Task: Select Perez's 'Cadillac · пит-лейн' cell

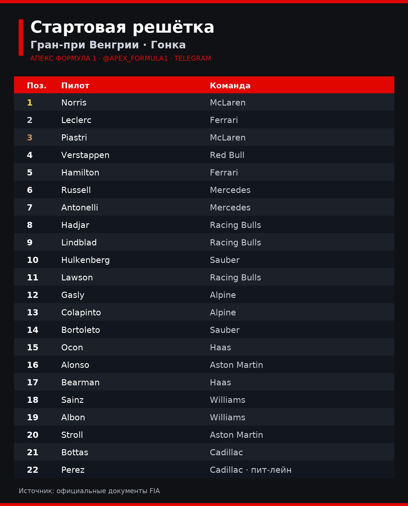Action: click(x=251, y=470)
